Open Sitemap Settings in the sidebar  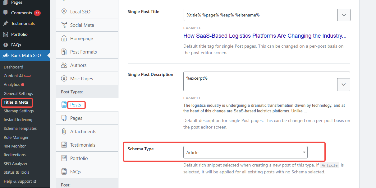[18, 111]
